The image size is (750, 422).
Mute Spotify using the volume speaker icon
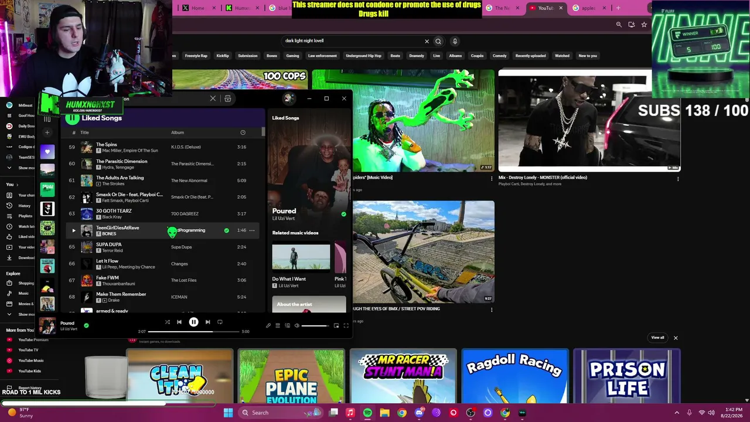296,325
